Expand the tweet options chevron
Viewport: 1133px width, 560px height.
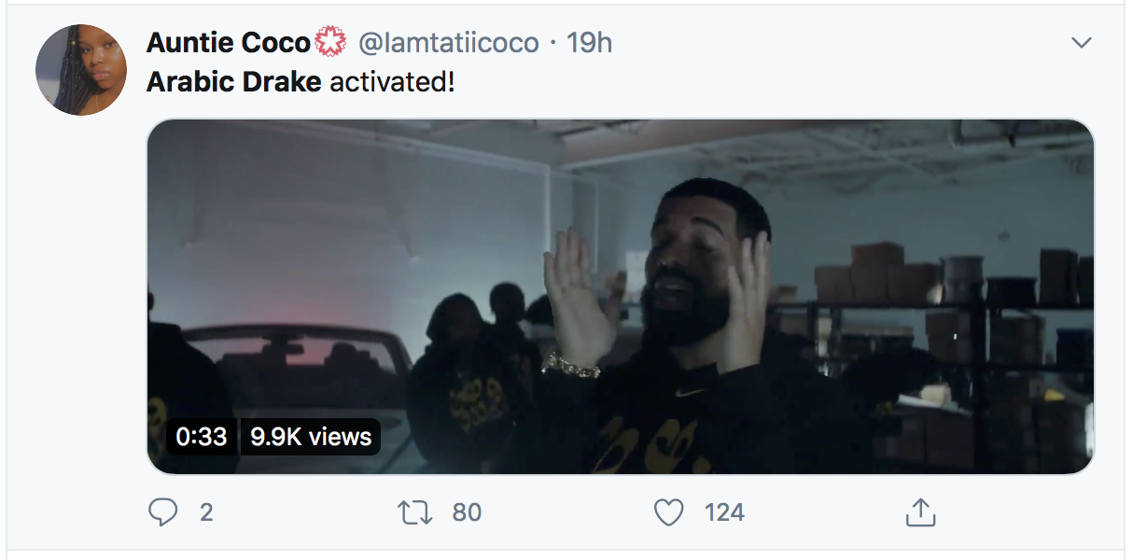click(1081, 43)
